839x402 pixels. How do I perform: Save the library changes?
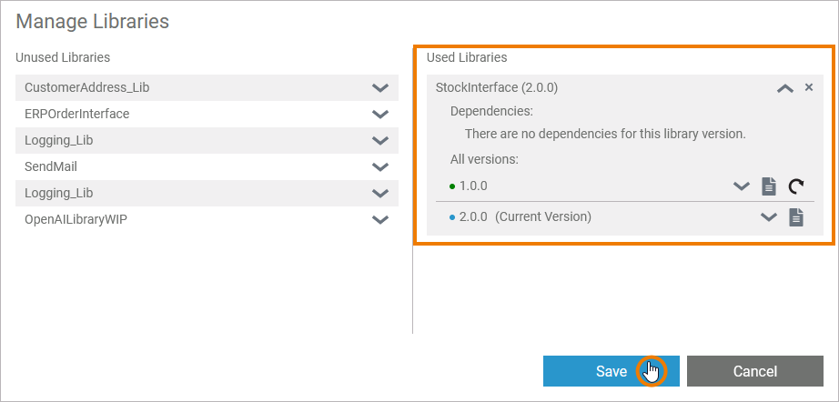611,371
